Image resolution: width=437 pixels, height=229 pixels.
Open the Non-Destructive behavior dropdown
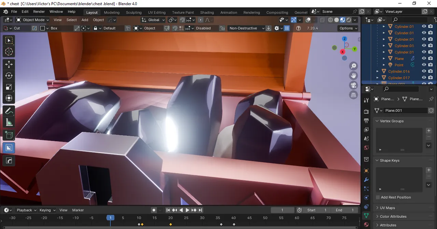[x=246, y=28]
